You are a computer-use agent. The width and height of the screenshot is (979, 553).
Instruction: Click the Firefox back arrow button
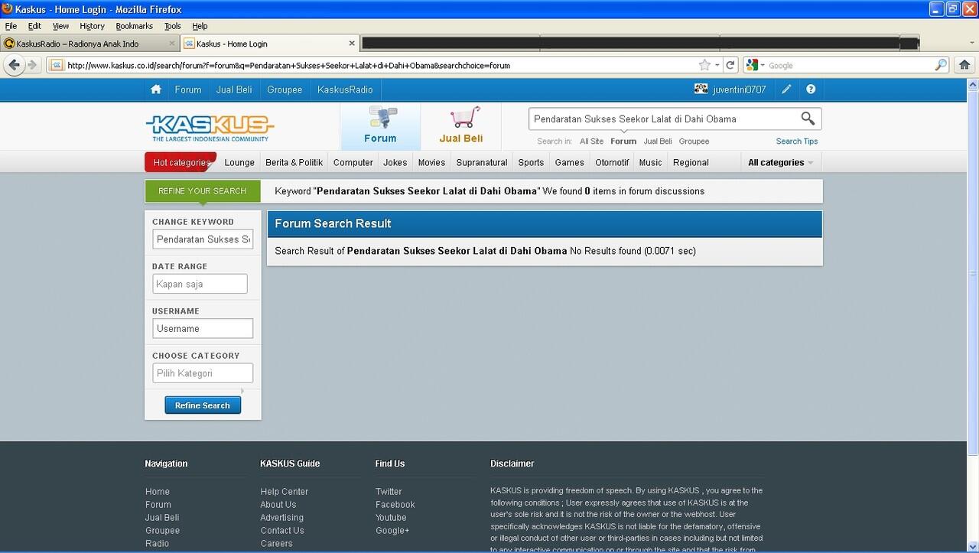(x=13, y=65)
